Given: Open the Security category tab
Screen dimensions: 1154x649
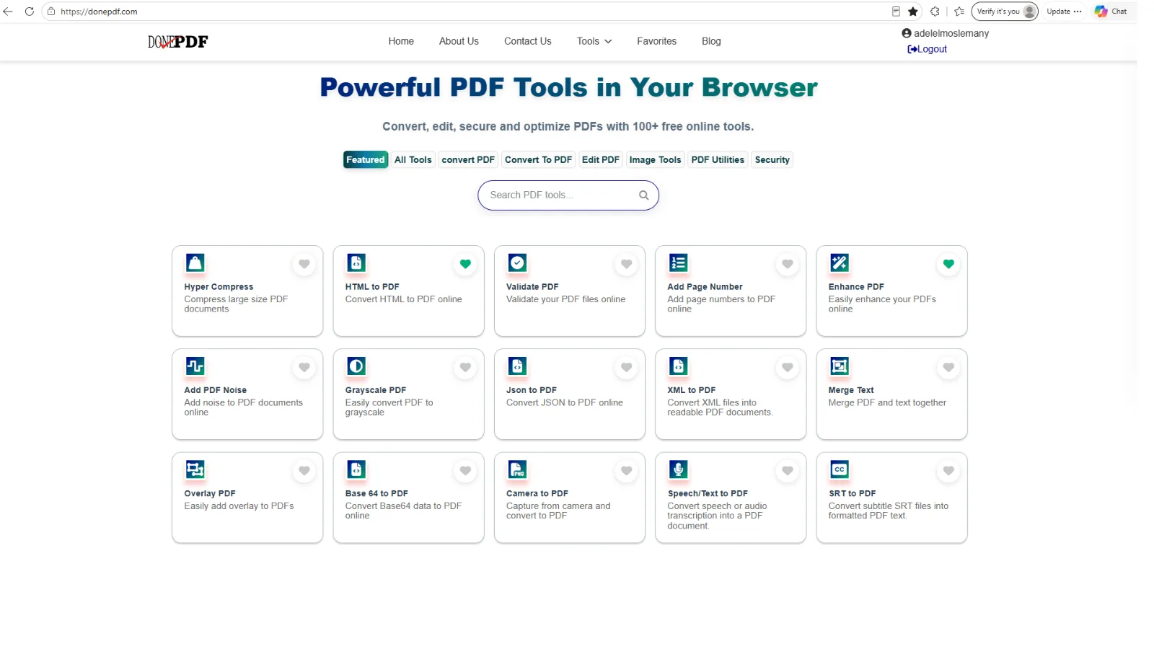Looking at the screenshot, I should coord(772,160).
